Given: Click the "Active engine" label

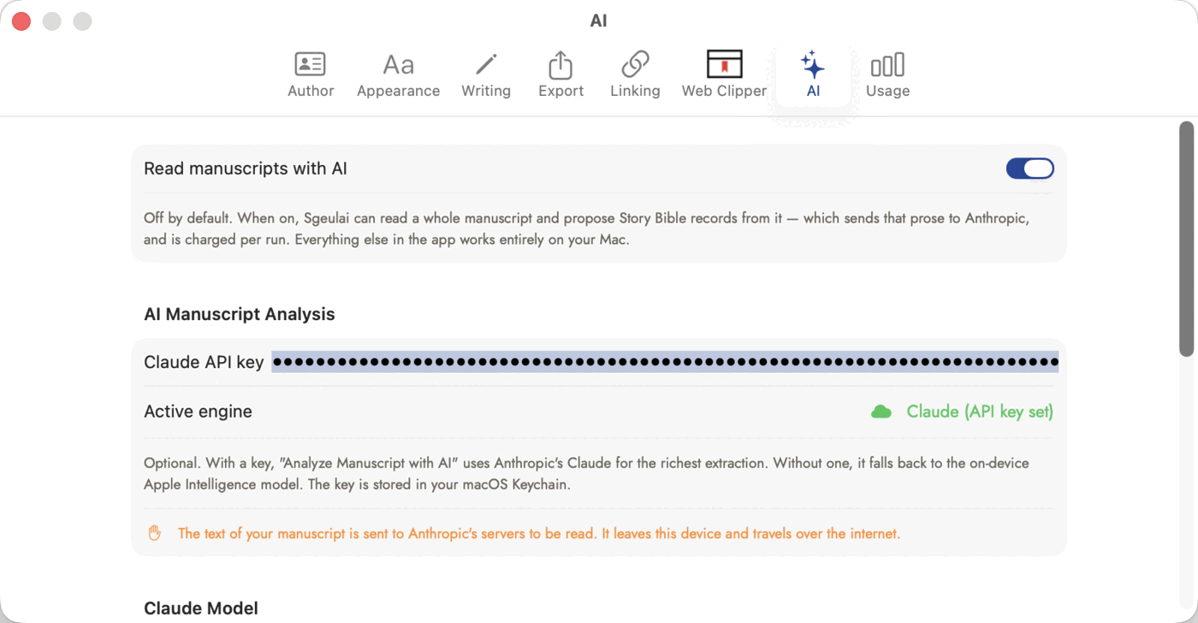Looking at the screenshot, I should point(198,412).
